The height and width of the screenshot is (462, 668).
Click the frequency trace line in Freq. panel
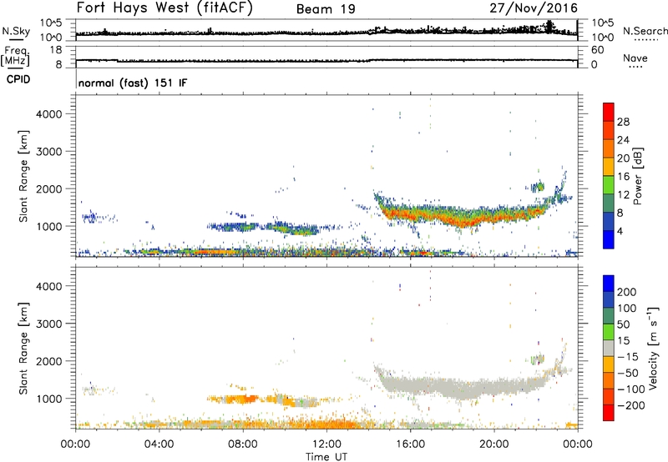pos(326,61)
